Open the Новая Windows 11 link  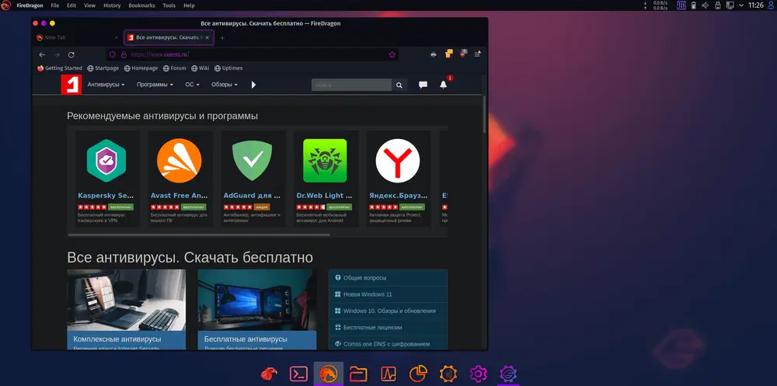point(388,294)
